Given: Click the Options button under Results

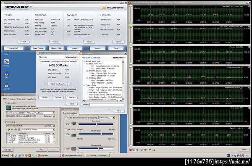Looking at the screenshot, I should (118, 42).
